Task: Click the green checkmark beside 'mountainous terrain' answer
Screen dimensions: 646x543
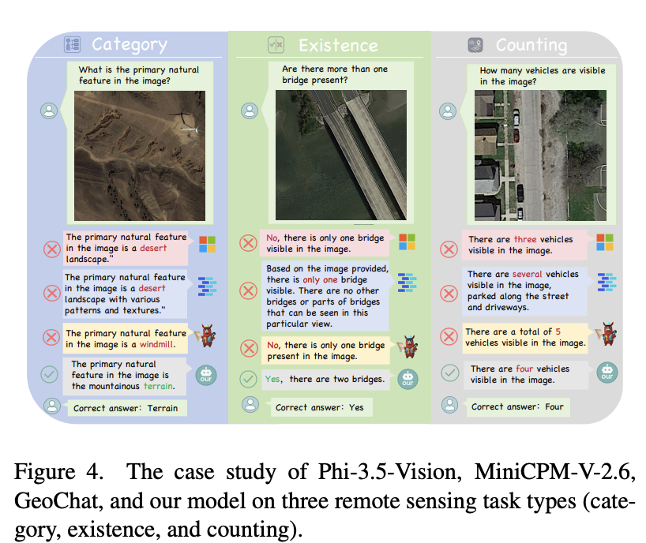Action: [50, 374]
